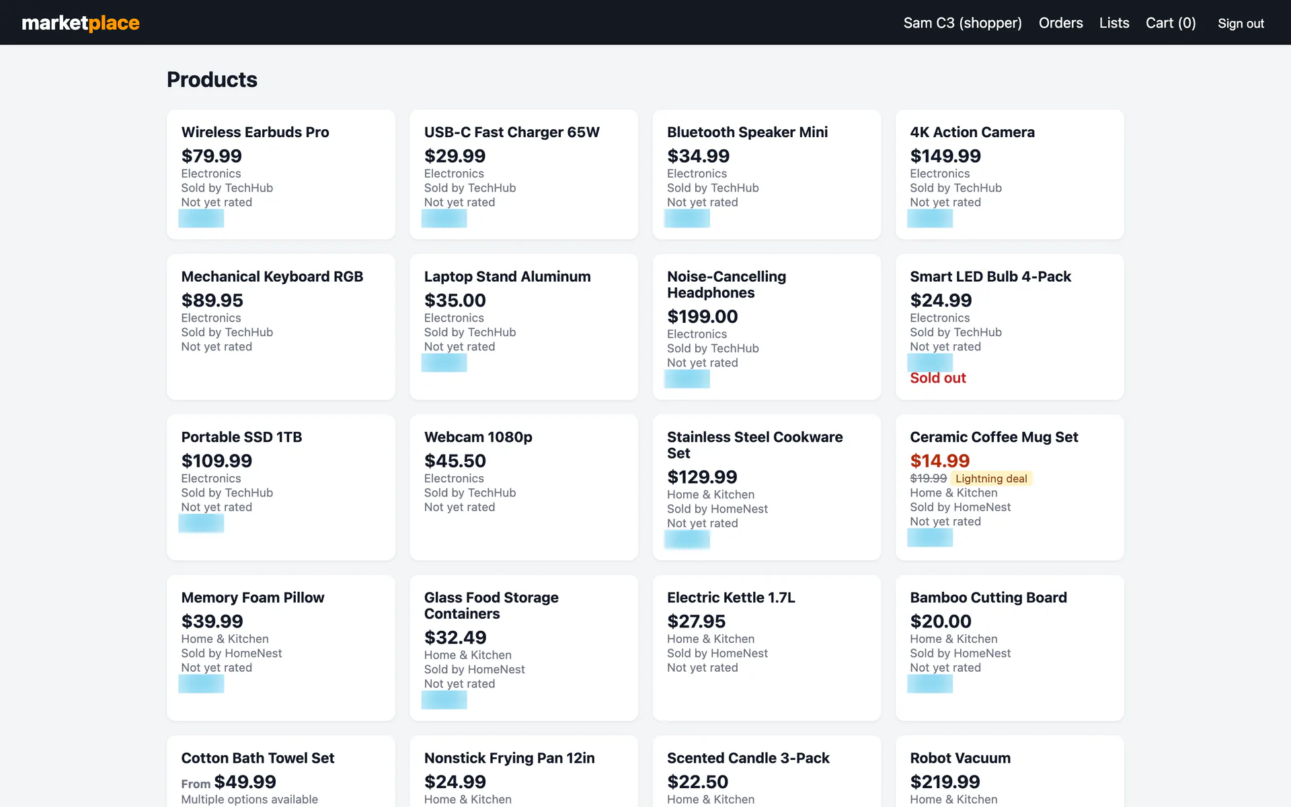1291x807 pixels.
Task: Click the $14.99 deal price
Action: click(x=939, y=461)
